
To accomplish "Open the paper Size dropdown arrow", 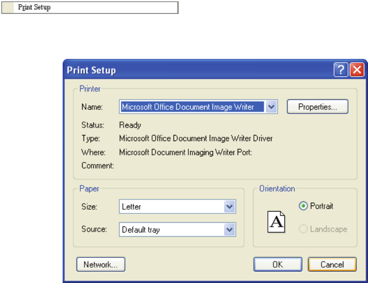I will (229, 206).
